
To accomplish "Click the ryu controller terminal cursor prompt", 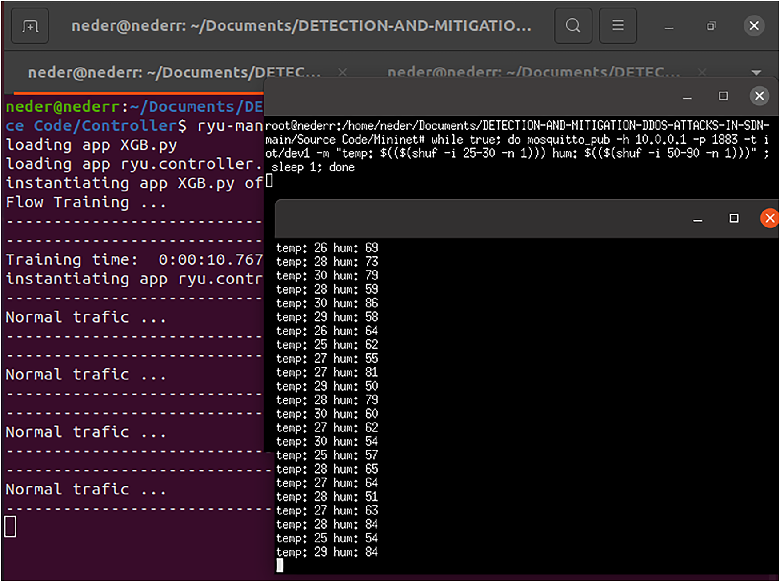I will [11, 526].
